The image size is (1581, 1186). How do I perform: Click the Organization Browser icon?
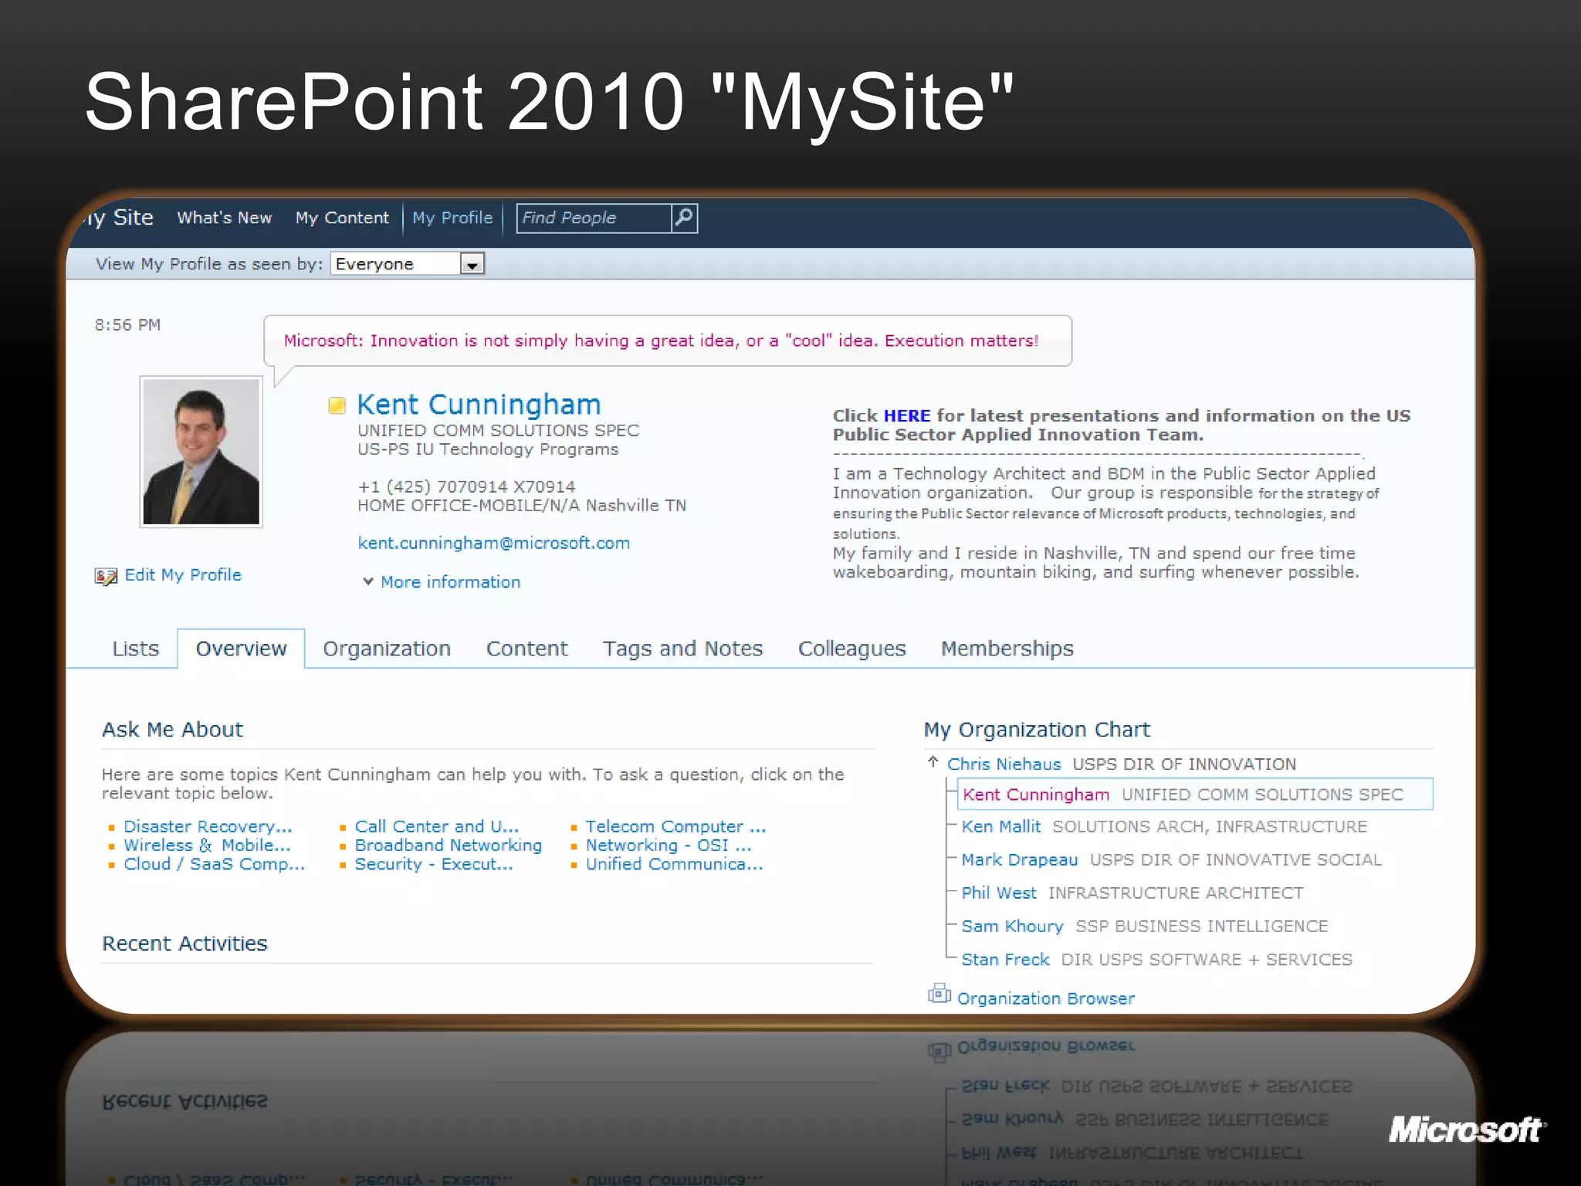939,995
